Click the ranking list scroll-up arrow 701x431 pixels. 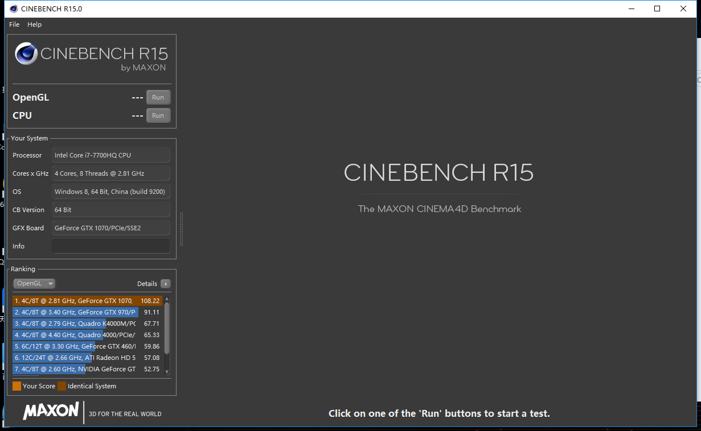[x=167, y=299]
